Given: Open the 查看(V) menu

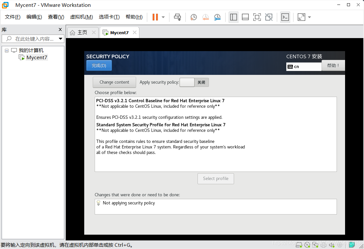Looking at the screenshot, I should pos(56,17).
